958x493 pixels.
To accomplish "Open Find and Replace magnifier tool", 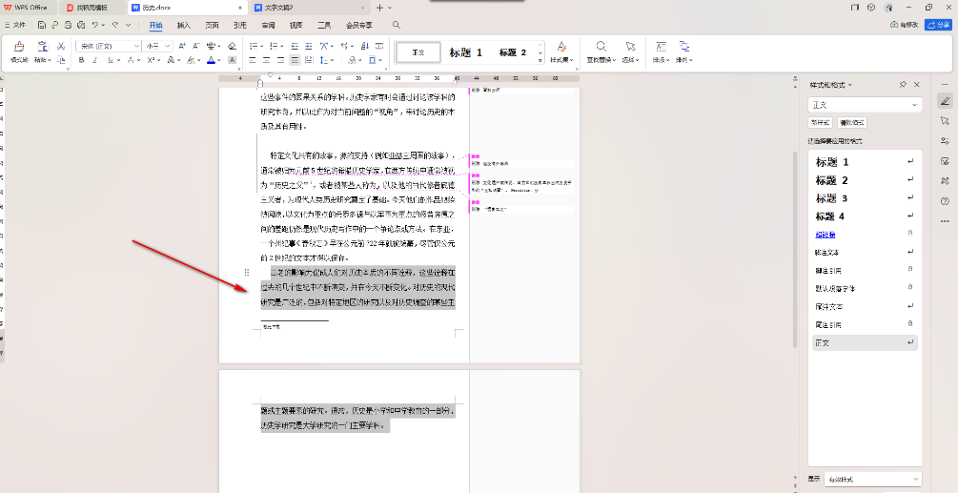I will coord(601,48).
